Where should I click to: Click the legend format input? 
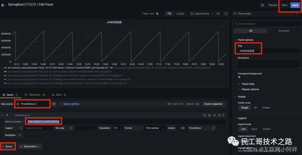pos(39,128)
